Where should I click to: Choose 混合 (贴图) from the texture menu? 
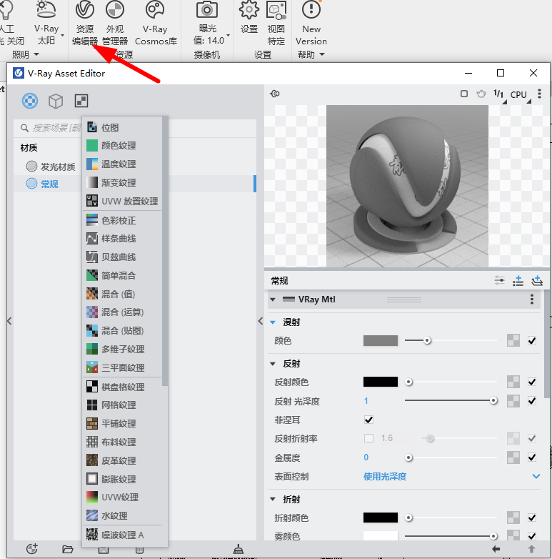tap(122, 330)
